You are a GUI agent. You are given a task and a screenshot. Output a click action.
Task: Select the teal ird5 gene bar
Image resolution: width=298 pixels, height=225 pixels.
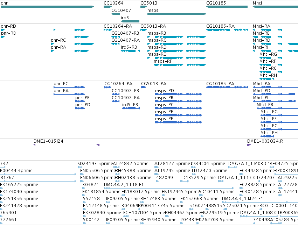(x=130, y=21)
